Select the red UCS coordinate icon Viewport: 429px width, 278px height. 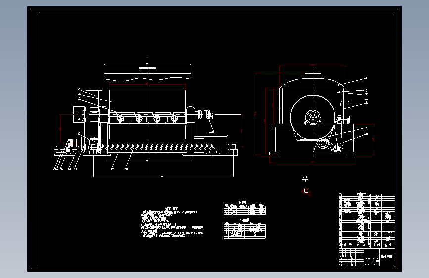tap(306, 191)
